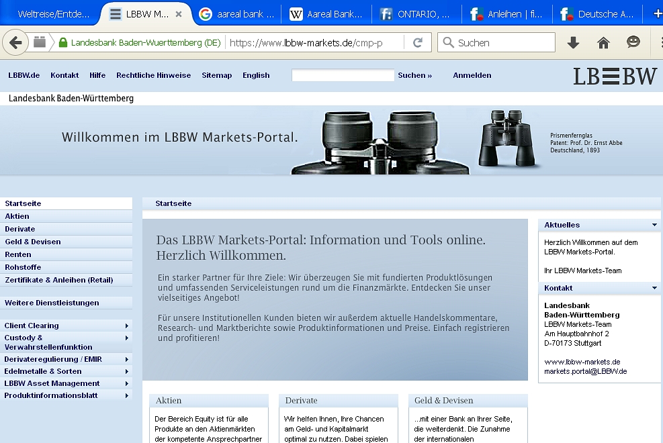This screenshot has height=443, width=663.
Task: Click the browser Suchen search field
Action: [496, 43]
